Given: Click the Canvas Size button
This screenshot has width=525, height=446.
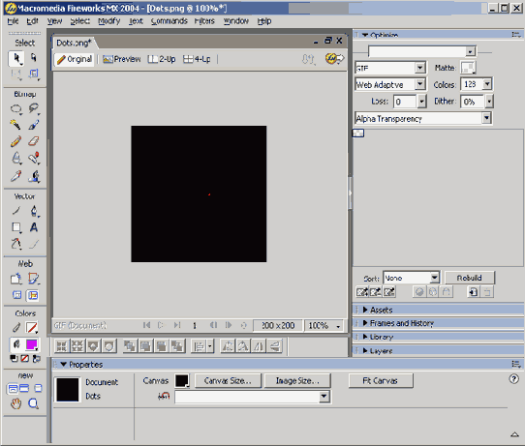Looking at the screenshot, I should tap(228, 381).
